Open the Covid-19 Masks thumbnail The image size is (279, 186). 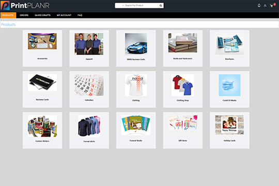[229, 85]
